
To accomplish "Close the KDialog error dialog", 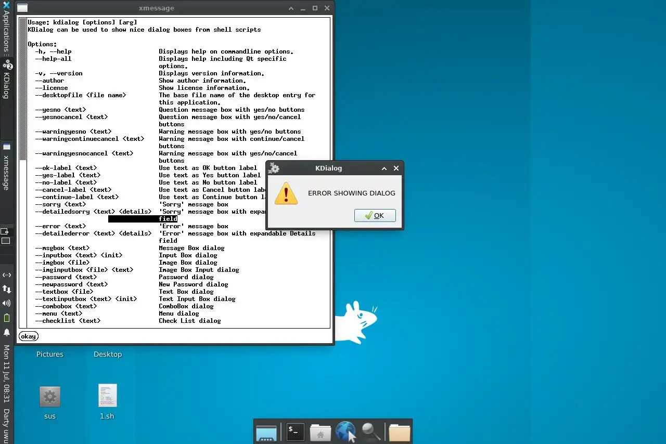I will (396, 168).
